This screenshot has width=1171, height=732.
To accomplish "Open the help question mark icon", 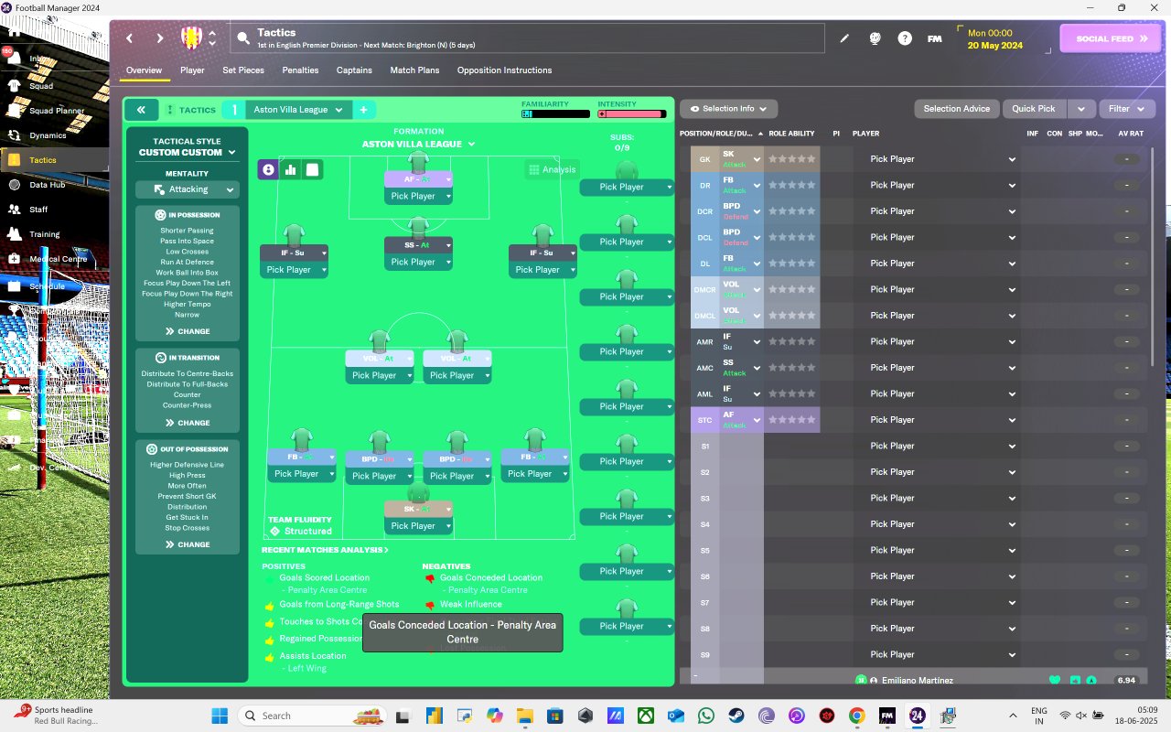I will [x=905, y=38].
